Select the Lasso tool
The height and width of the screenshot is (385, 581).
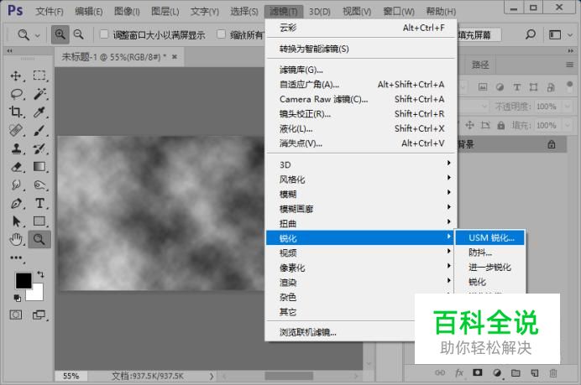[16, 94]
